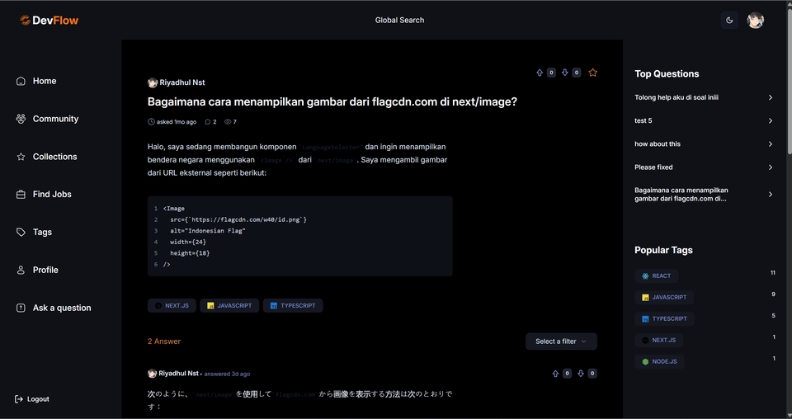The height and width of the screenshot is (419, 792).
Task: Open Ask a question in sidebar
Action: 62,308
